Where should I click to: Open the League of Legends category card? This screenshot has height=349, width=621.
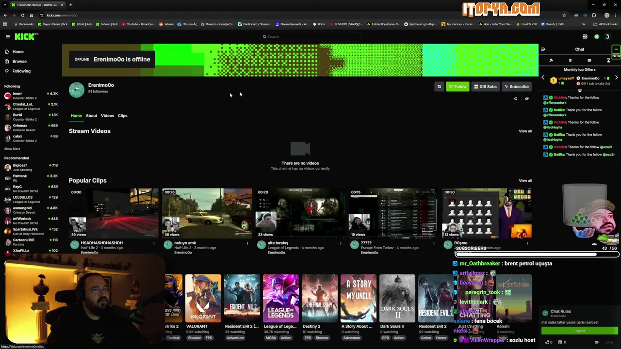tap(280, 299)
